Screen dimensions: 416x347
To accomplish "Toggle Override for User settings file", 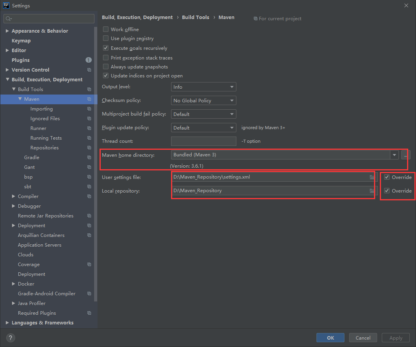I will click(x=387, y=177).
